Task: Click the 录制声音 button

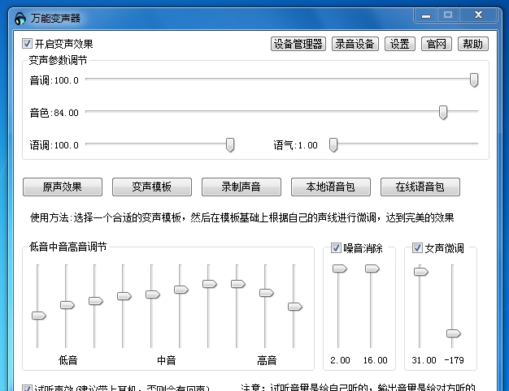Action: [x=241, y=187]
